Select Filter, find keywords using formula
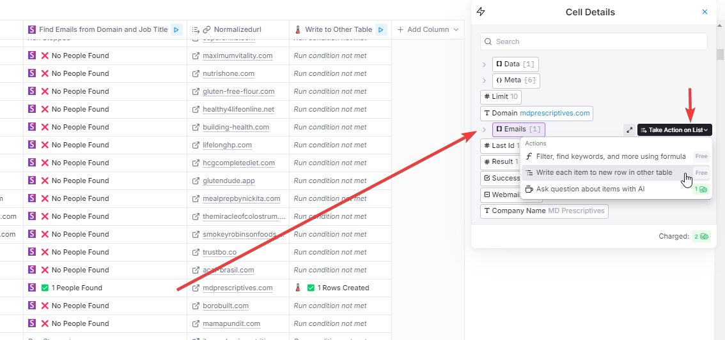Screen dimensions: 725x340 click(610, 156)
